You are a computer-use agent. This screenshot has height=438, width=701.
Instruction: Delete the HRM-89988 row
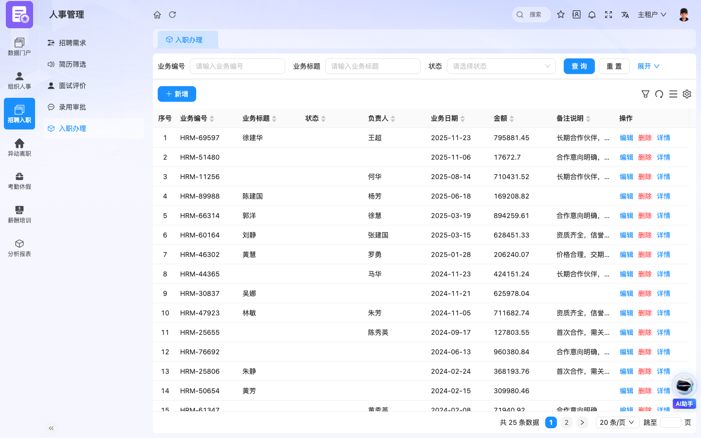coord(645,196)
